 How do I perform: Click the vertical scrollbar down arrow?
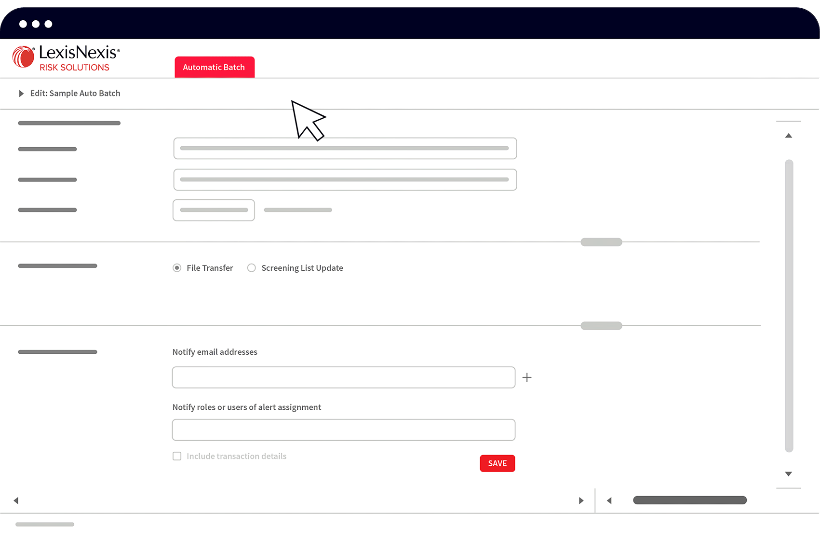pos(788,474)
